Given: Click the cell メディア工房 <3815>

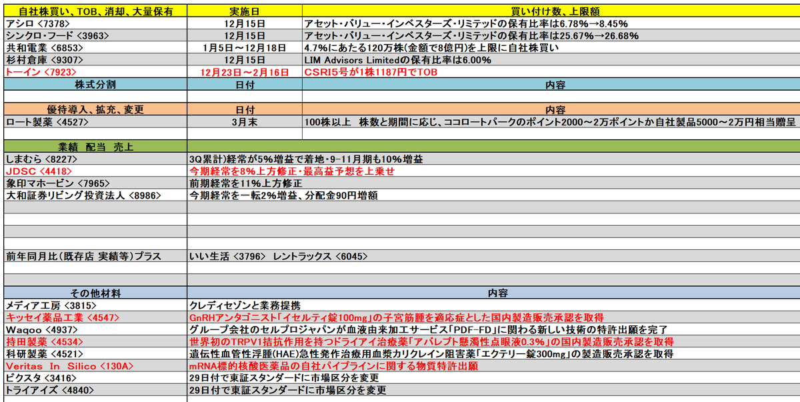Looking at the screenshot, I should (95, 305).
